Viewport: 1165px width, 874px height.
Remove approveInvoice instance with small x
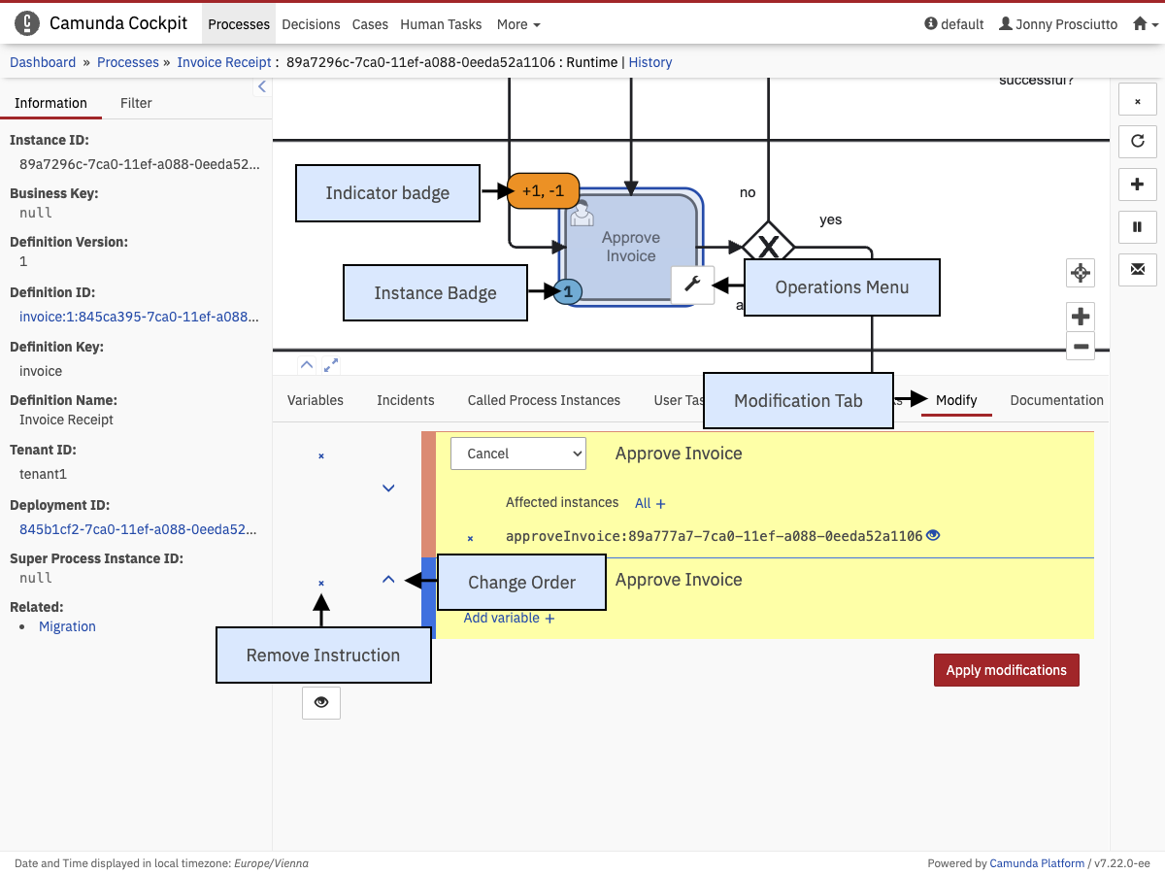[x=471, y=537]
